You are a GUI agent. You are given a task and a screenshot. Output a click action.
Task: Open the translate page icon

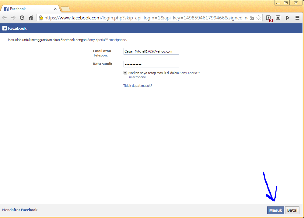(252, 18)
